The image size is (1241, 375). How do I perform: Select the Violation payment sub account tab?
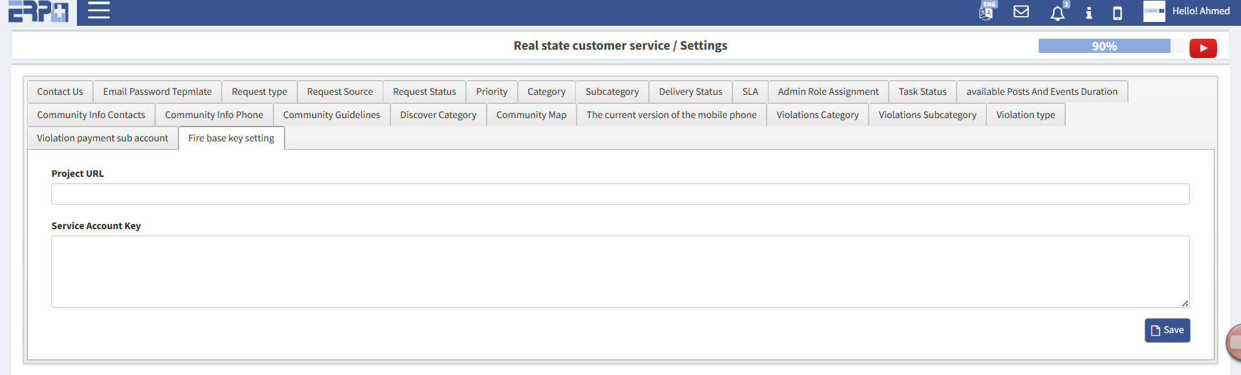[x=102, y=138]
